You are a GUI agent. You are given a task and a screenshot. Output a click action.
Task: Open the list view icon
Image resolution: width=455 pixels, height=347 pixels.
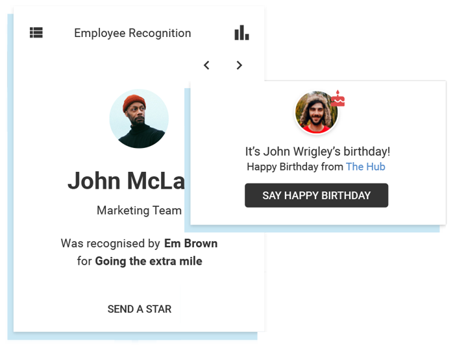[36, 32]
